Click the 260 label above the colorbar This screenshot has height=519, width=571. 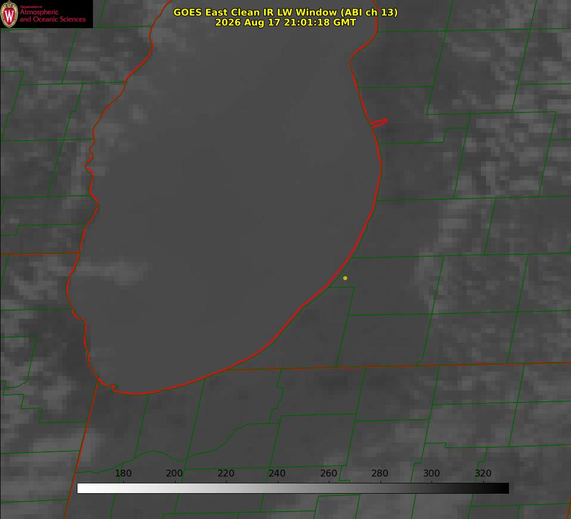tap(329, 473)
